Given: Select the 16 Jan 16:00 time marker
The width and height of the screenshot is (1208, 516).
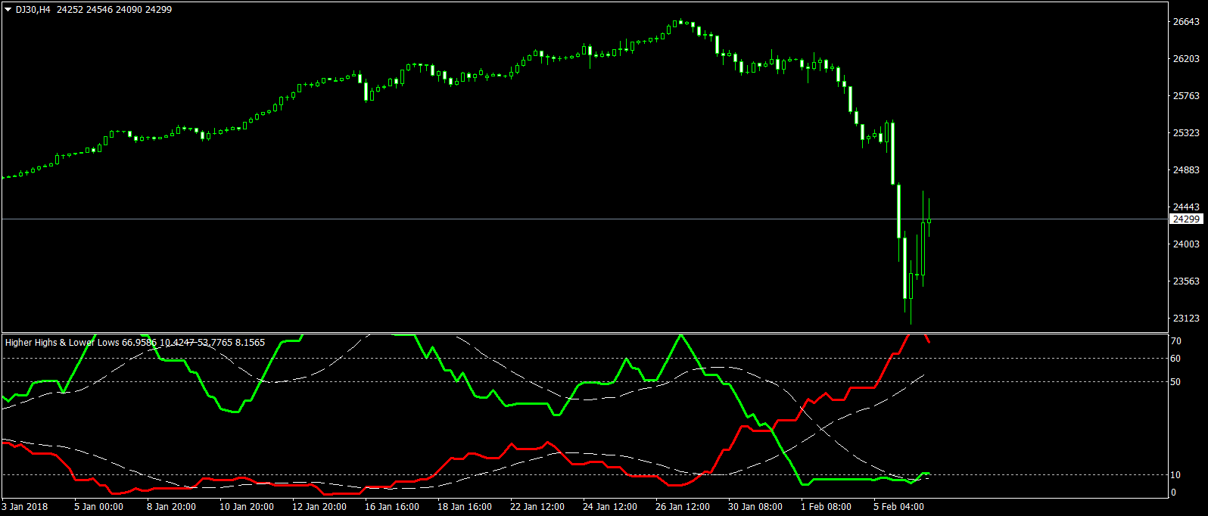Looking at the screenshot, I should (392, 507).
